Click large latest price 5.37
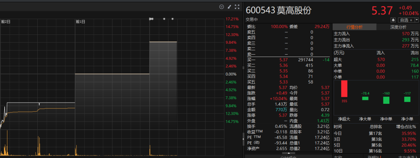This screenshot has height=158, width=420. [382, 11]
